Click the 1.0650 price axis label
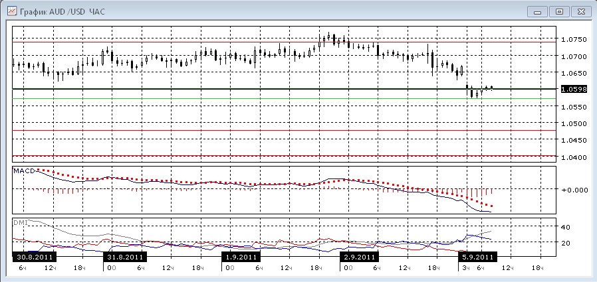The width and height of the screenshot is (597, 282). pos(574,73)
